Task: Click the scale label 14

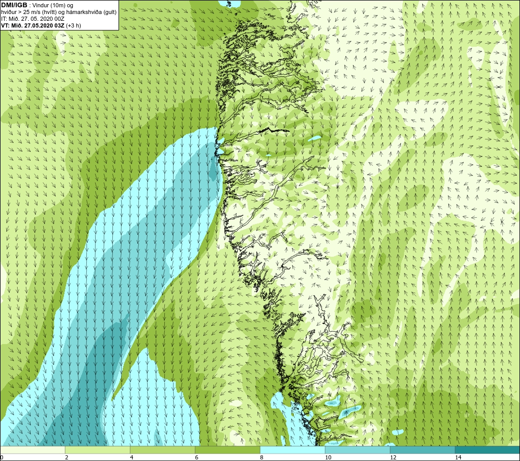Action: [x=458, y=457]
